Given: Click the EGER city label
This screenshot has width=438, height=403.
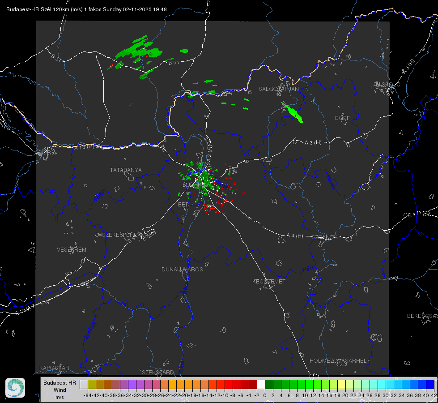Looking at the screenshot, I should [x=343, y=118].
